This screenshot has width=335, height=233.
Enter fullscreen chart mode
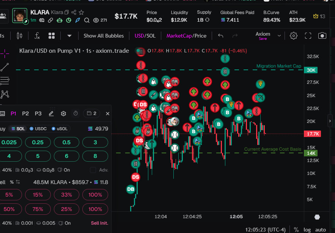(308, 36)
